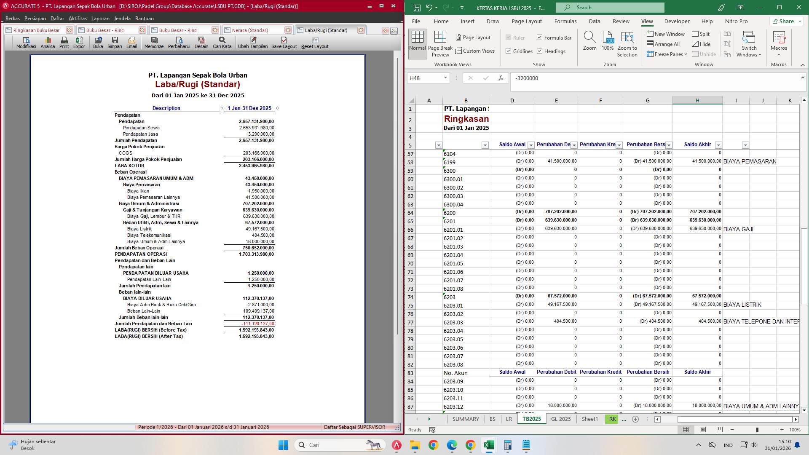Open the Saldo Awal filter dropdown

coord(531,145)
